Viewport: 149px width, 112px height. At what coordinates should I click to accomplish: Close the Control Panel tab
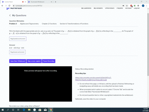25,2
